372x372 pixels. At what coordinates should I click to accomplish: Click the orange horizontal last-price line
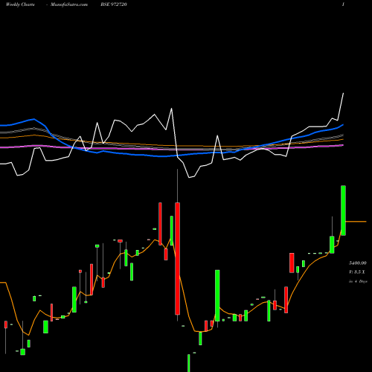tap(356, 222)
